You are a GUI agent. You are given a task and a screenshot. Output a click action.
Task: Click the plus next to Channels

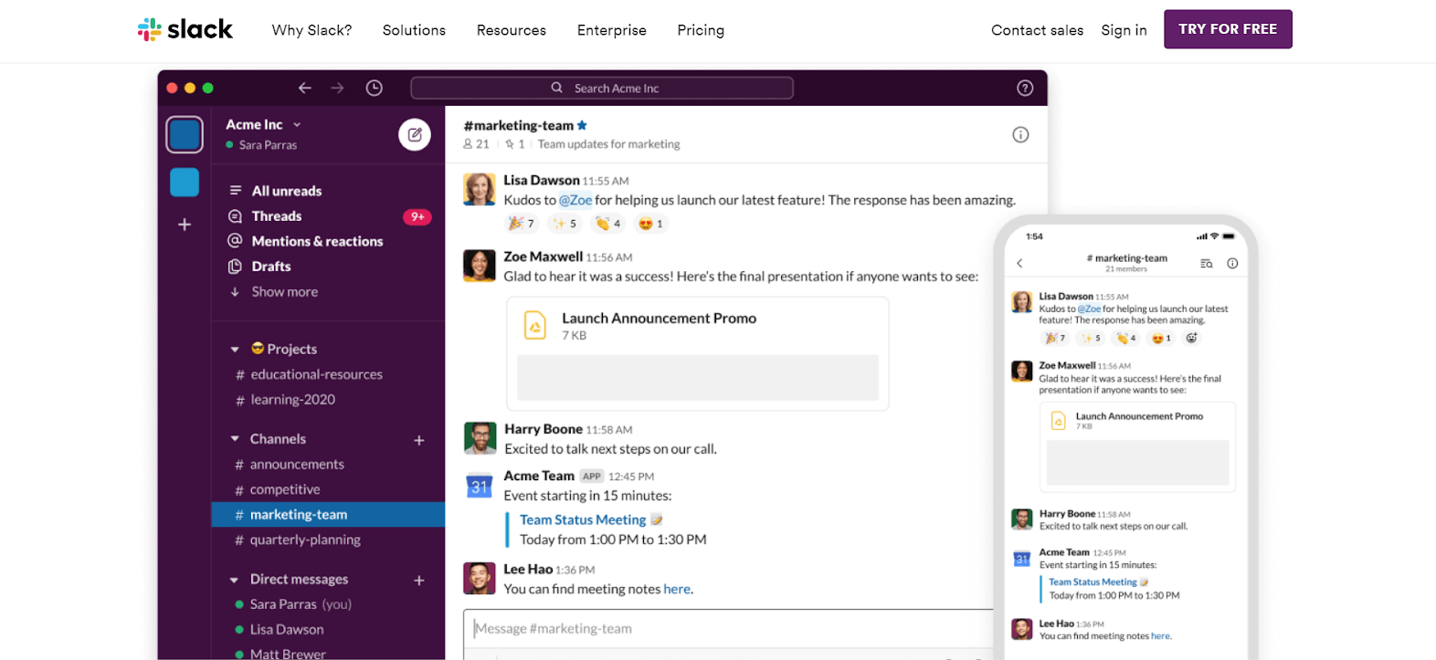click(x=419, y=440)
